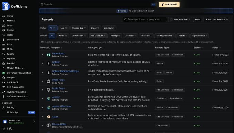The image size is (234, 133).
Task: Sort by Status column
Action: coord(198,48)
